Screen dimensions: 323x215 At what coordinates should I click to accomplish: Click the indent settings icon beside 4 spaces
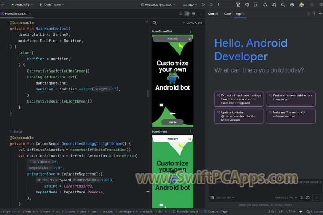(308, 211)
